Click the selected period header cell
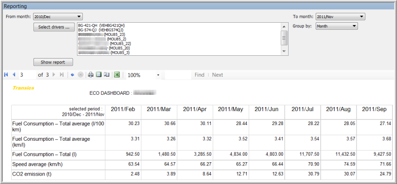Image resolution: width=397 pixels, height=184 pixels. click(x=58, y=112)
